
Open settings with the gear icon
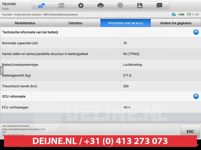pyautogui.click(x=81, y=5)
